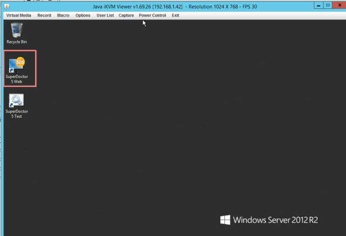346x236 pixels.
Task: Click the Java iKVM Viewer title bar text
Action: tap(175, 6)
